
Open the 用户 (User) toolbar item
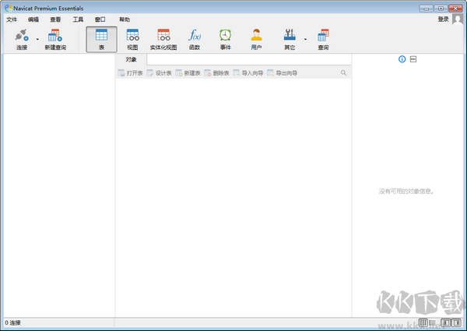coord(256,39)
